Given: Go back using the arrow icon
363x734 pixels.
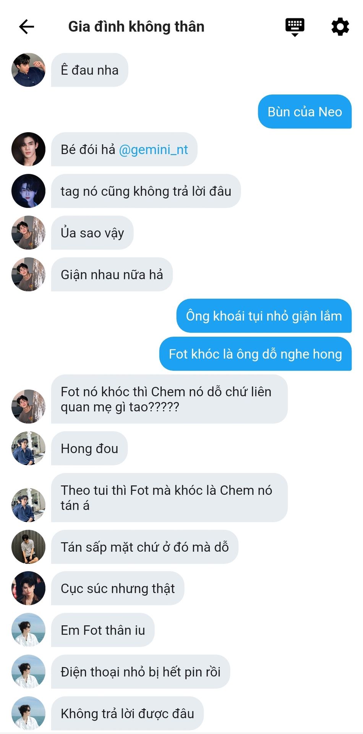Looking at the screenshot, I should [x=27, y=27].
